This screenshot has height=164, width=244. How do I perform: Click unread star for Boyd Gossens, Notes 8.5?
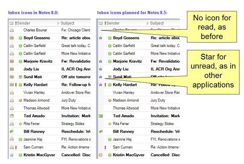(x=101, y=38)
